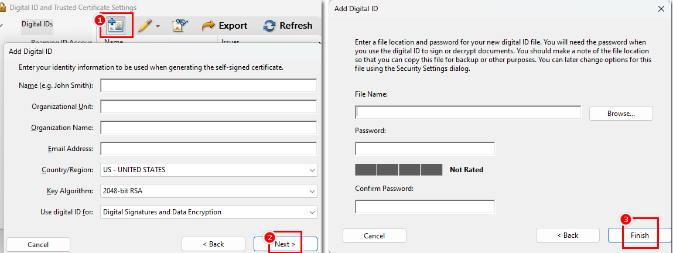Image resolution: width=673 pixels, height=253 pixels.
Task: Click the Next button
Action: click(x=285, y=244)
